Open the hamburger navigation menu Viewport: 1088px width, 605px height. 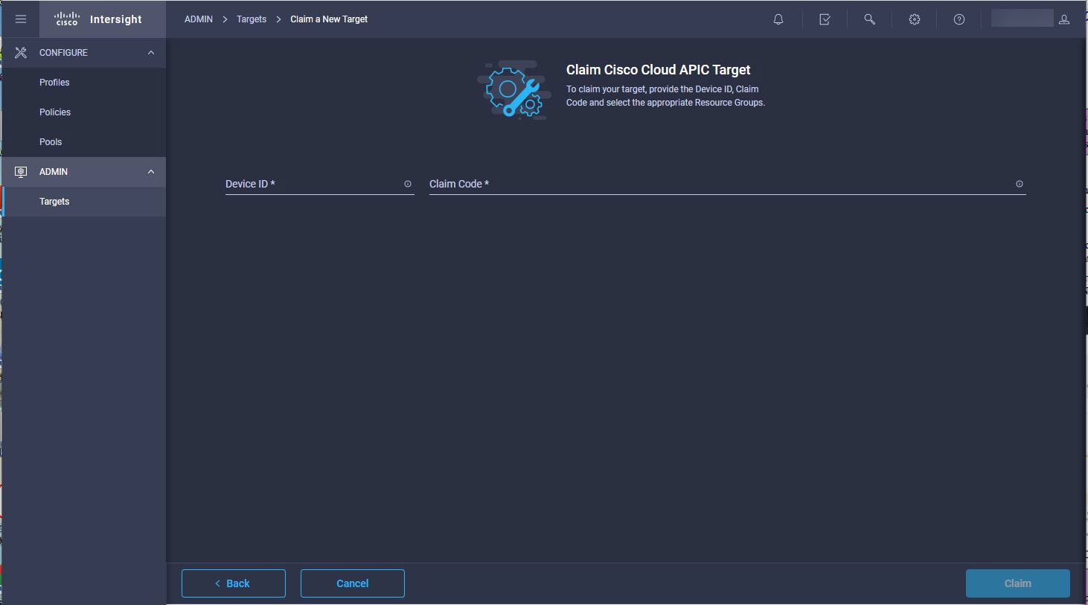pos(21,19)
